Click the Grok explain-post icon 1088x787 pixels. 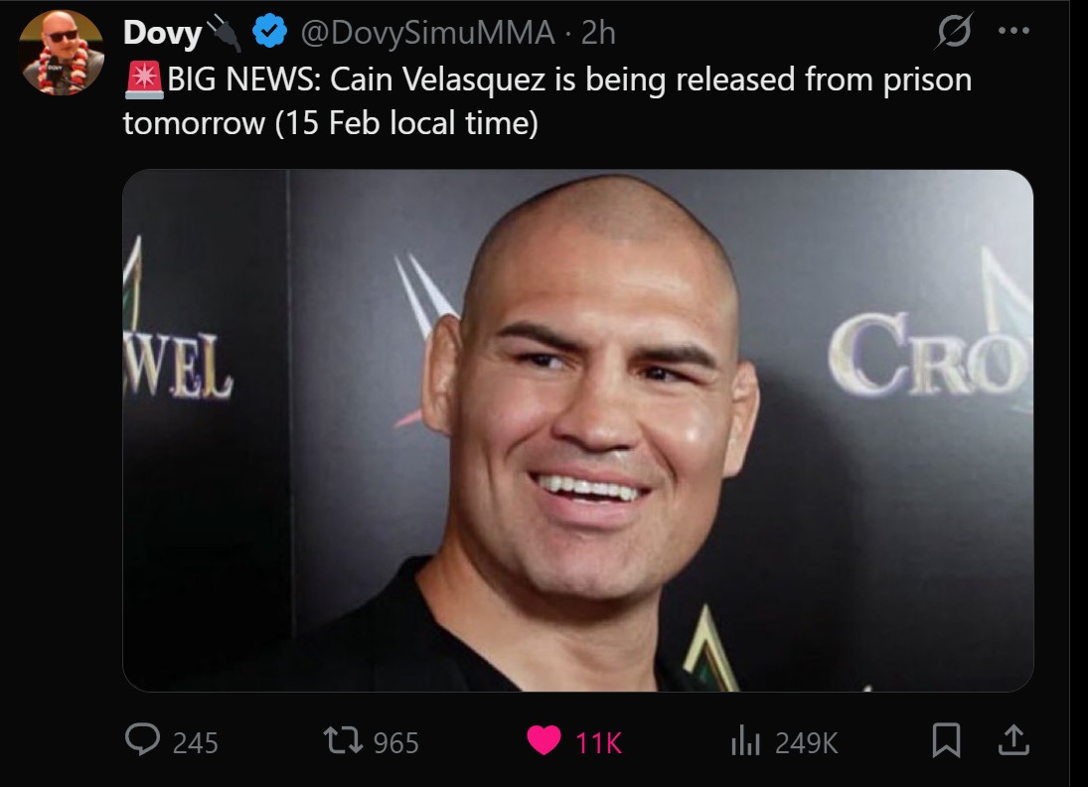[x=954, y=31]
